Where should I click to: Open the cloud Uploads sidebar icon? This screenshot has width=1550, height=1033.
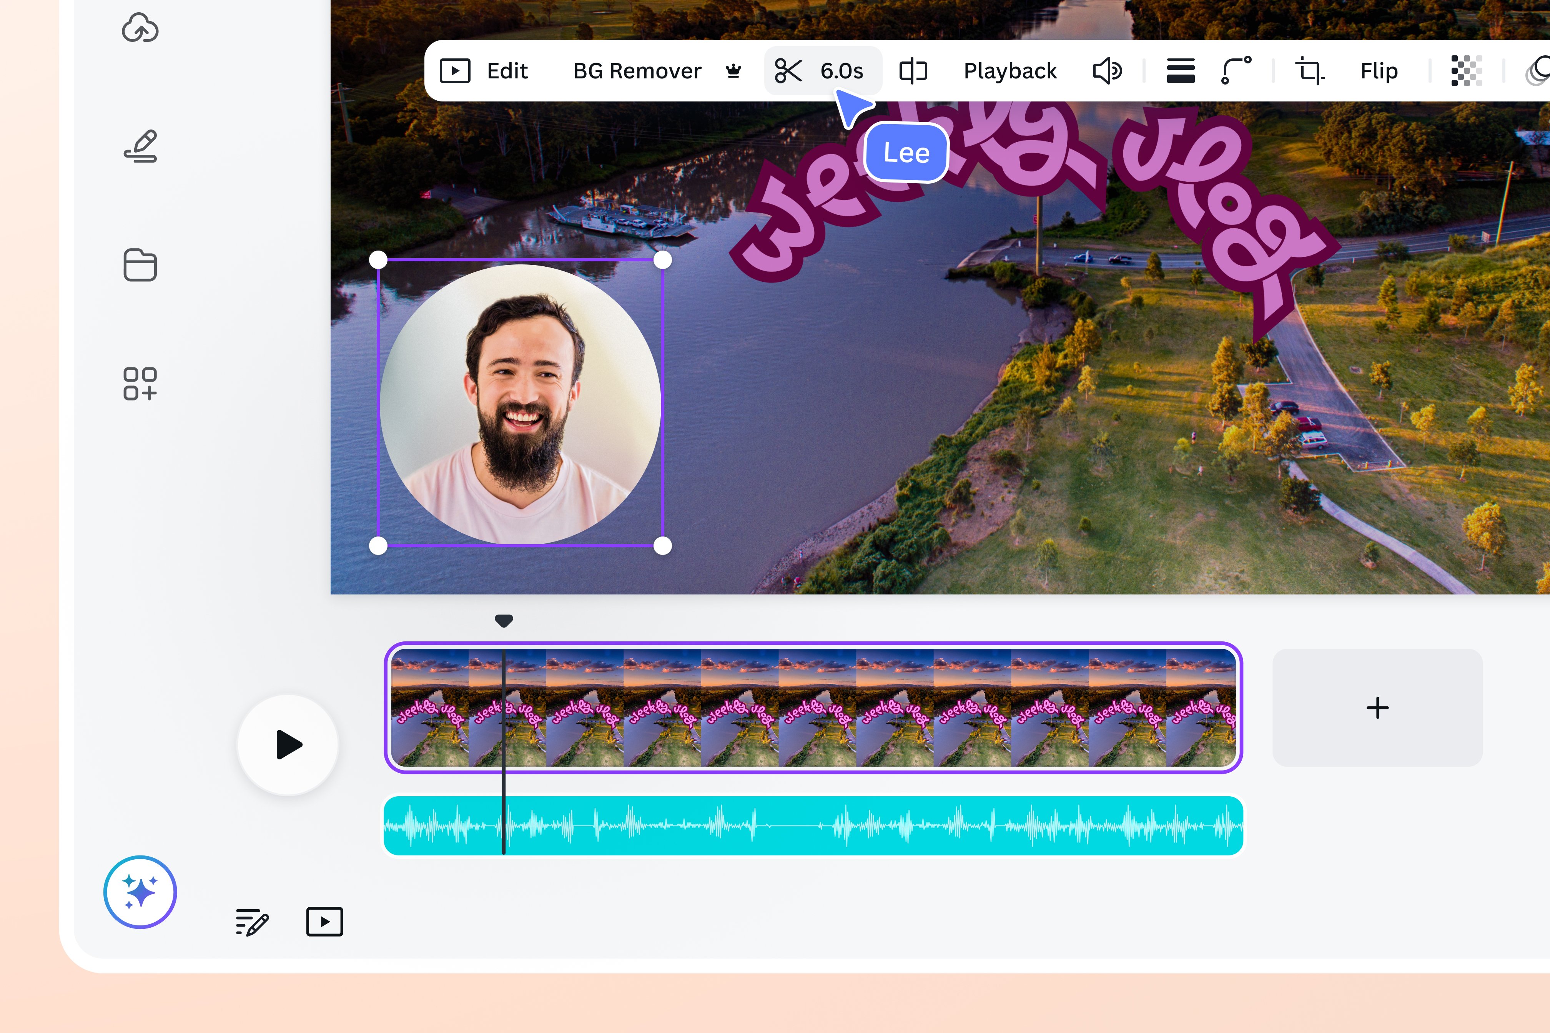[x=140, y=28]
